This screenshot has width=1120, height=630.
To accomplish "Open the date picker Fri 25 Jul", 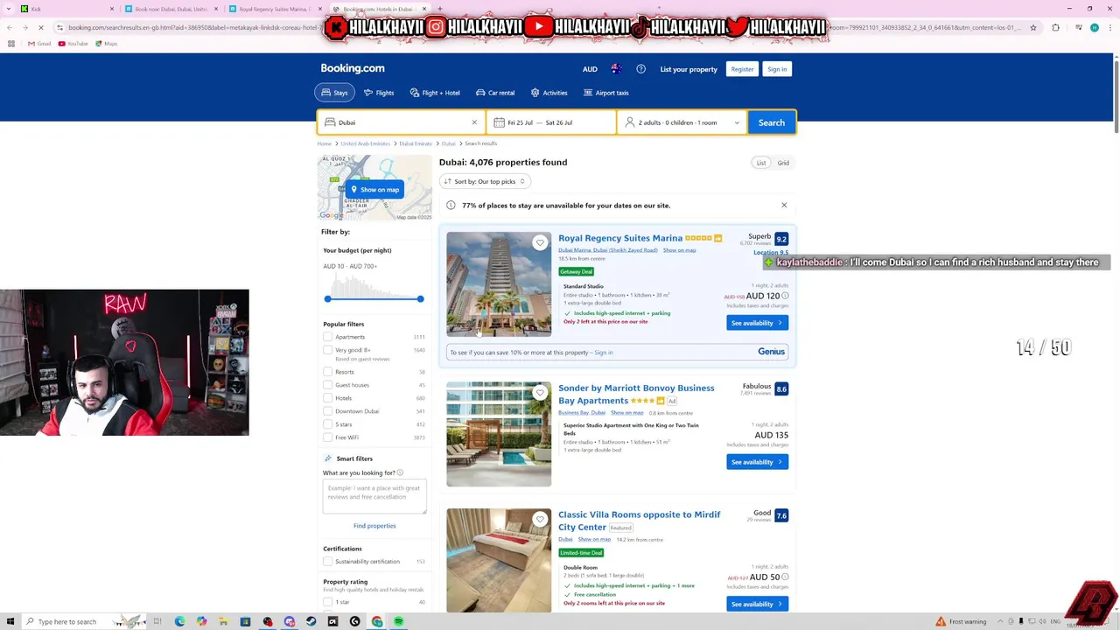I will (x=551, y=122).
